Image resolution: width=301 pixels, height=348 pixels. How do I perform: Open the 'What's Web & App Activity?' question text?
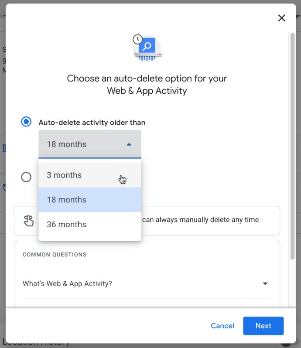pyautogui.click(x=67, y=284)
